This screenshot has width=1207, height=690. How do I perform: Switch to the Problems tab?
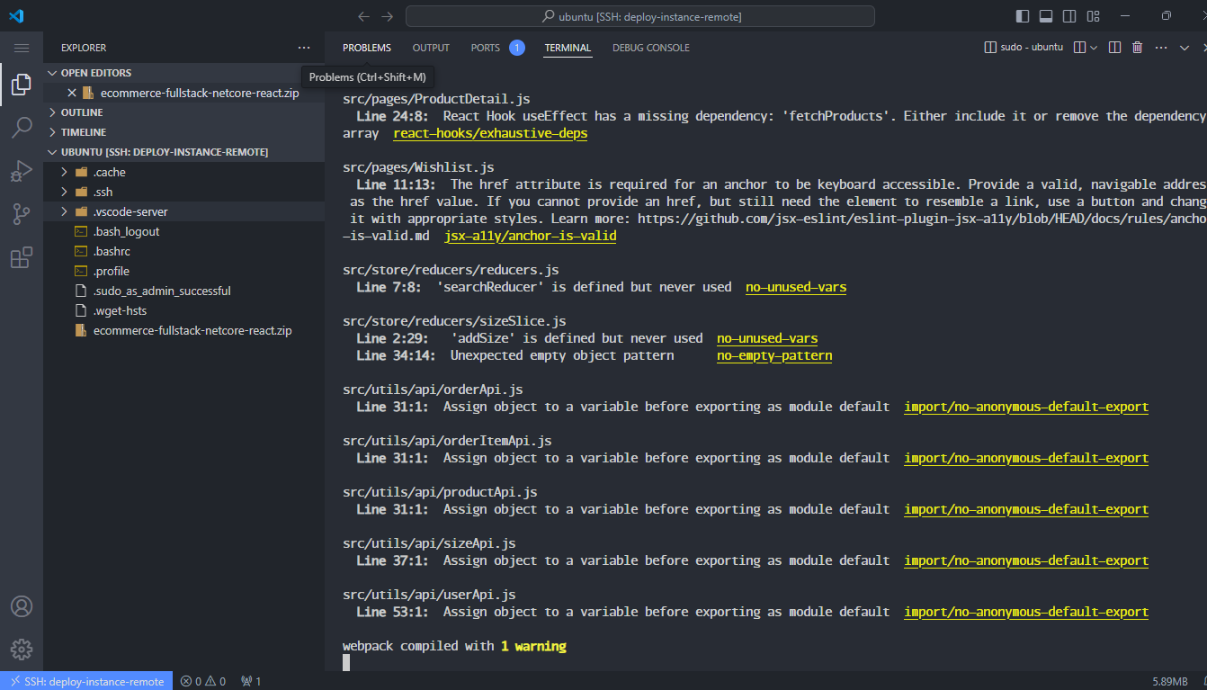tap(367, 48)
